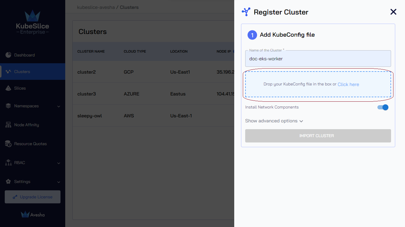Click the NODE IP column header
This screenshot has height=227, width=405.
point(224,51)
